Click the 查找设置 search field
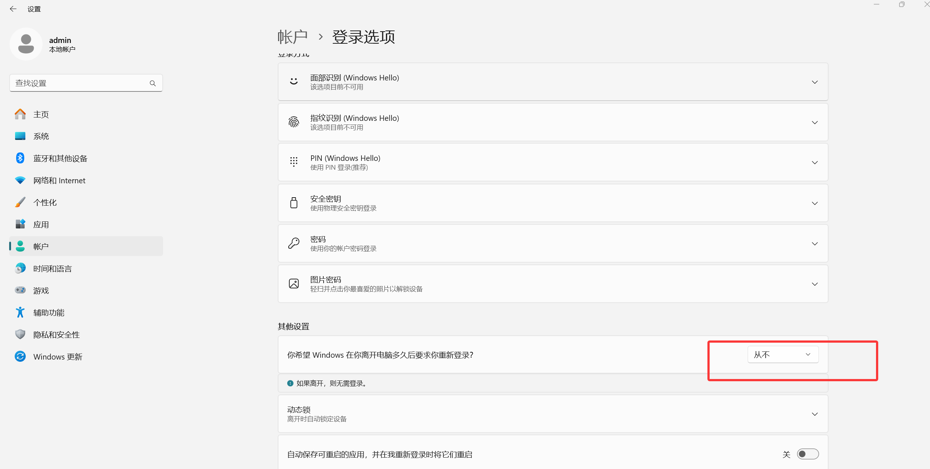The height and width of the screenshot is (469, 930). [x=79, y=83]
